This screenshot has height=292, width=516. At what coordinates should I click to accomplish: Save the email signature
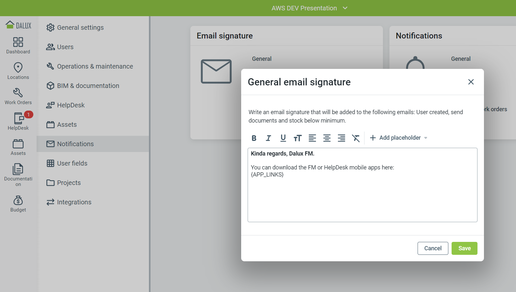click(x=465, y=248)
